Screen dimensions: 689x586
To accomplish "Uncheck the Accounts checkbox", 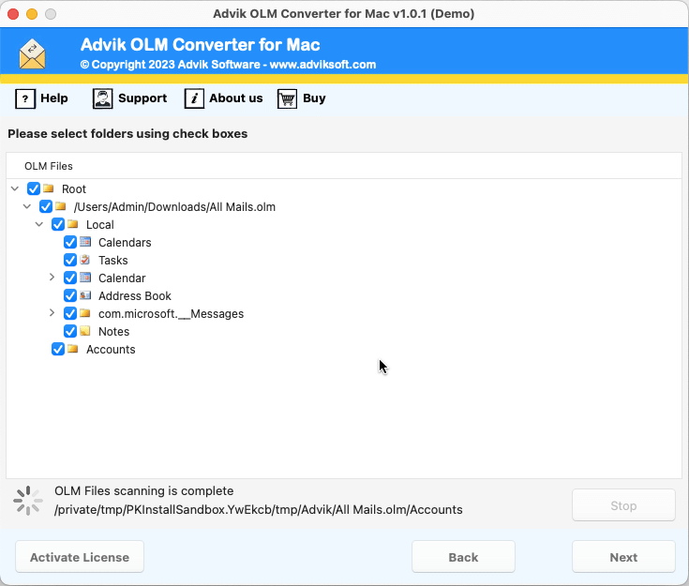I will pos(58,349).
